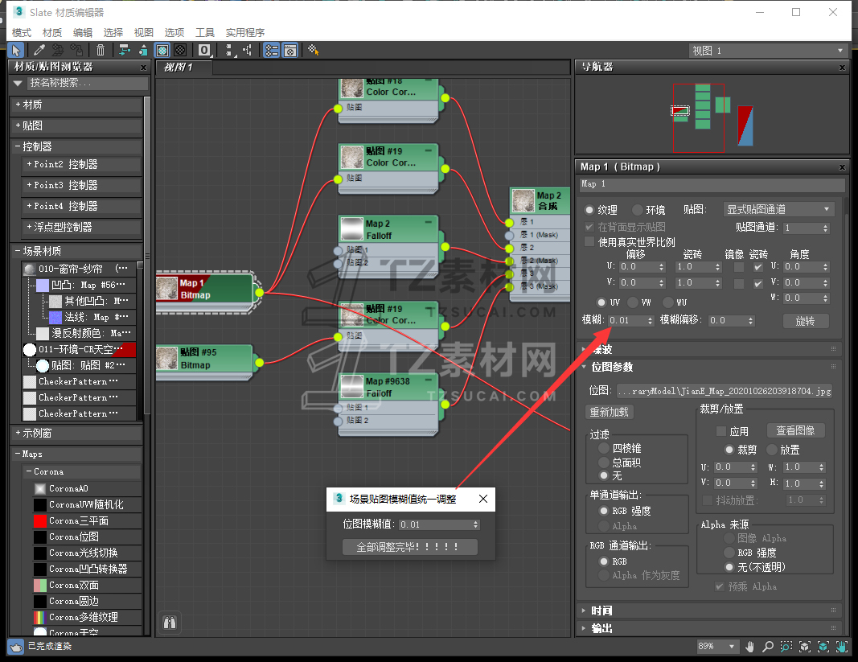The image size is (858, 662).
Task: Select the 总面积 filter option
Action: click(x=604, y=463)
